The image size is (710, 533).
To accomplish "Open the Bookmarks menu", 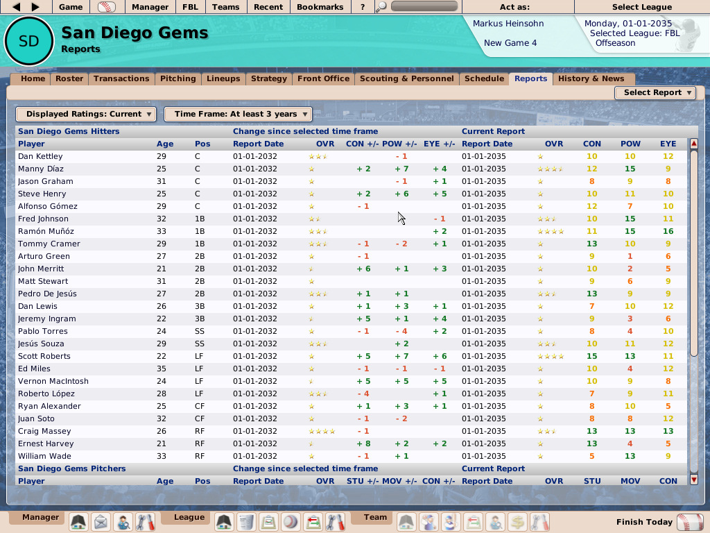I will pyautogui.click(x=320, y=7).
